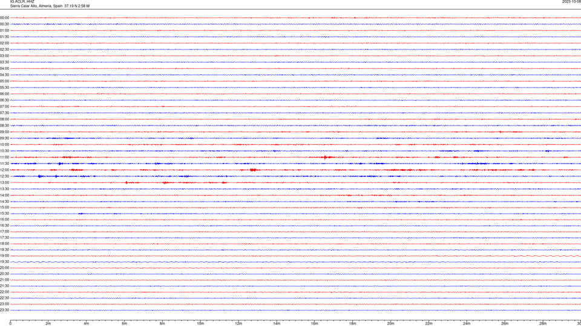581x326 pixels.
Task: Select the 16:00 trace time label
Action: click(x=4, y=220)
